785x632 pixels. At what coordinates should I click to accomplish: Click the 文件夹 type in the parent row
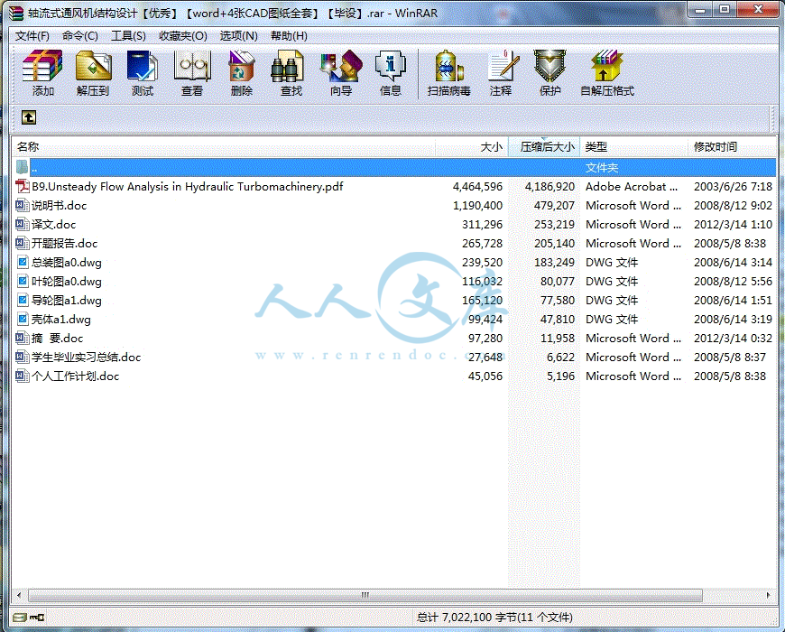(x=602, y=167)
